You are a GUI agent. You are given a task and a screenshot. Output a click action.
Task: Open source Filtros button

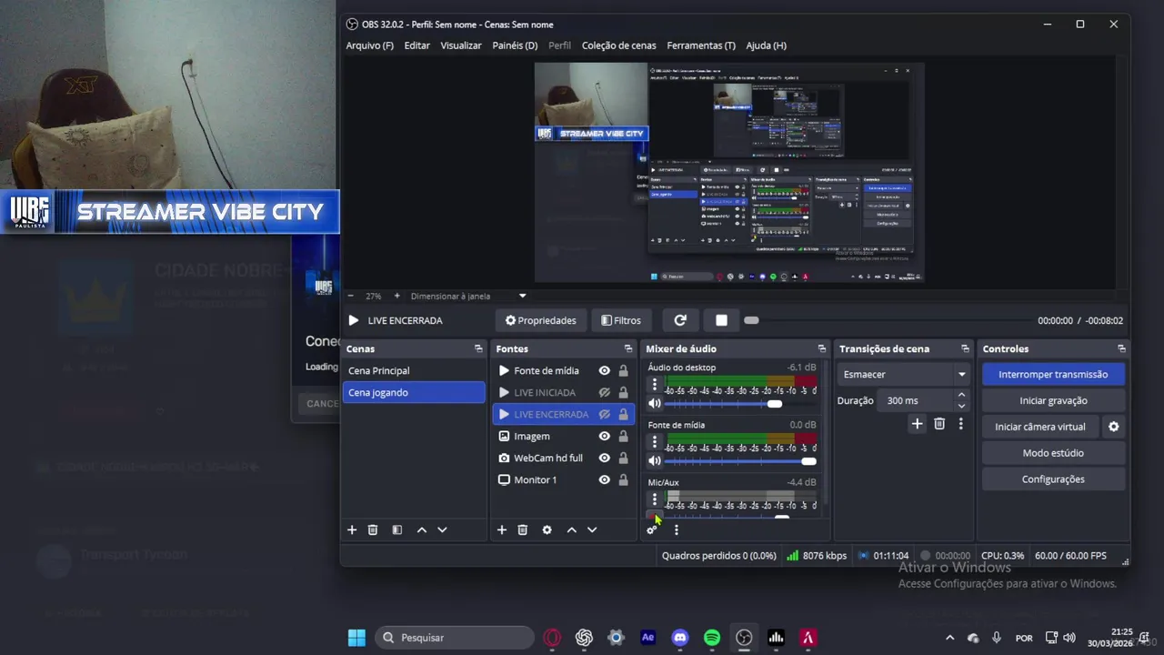[x=621, y=320]
